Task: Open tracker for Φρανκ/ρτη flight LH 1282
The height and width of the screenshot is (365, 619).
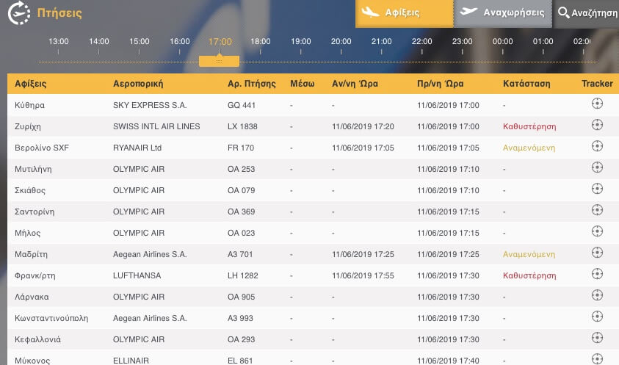Action: point(597,274)
